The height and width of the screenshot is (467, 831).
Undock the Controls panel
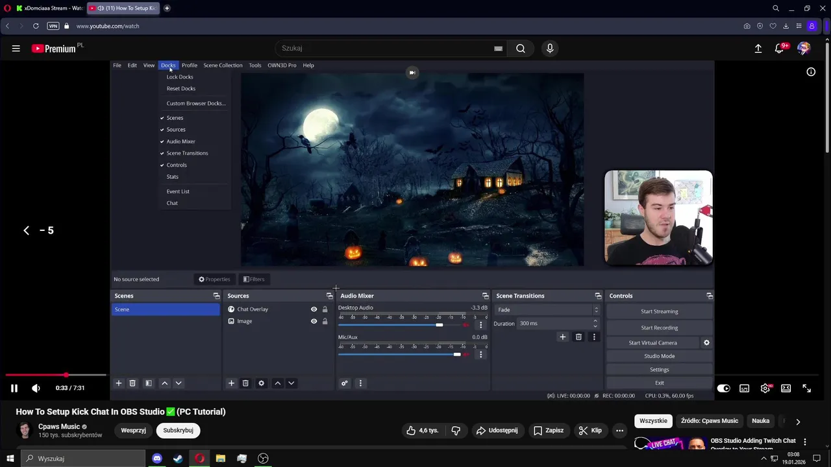710,296
